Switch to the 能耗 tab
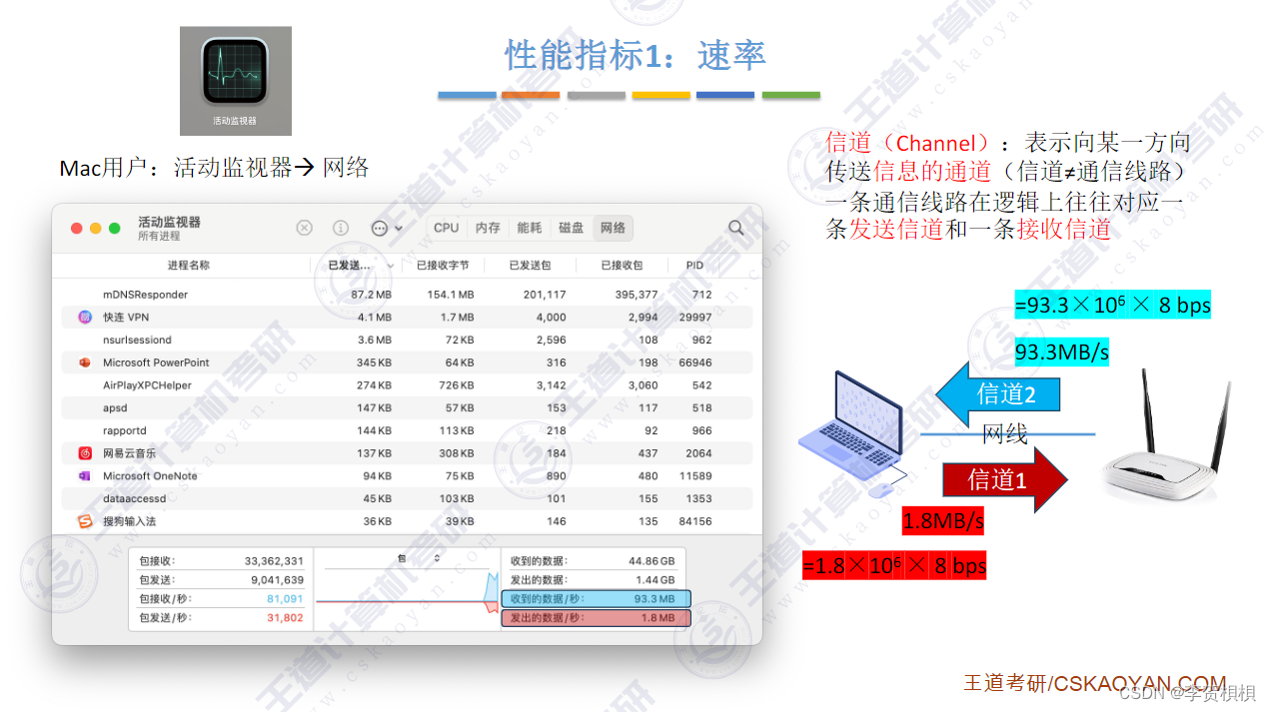 [x=529, y=228]
